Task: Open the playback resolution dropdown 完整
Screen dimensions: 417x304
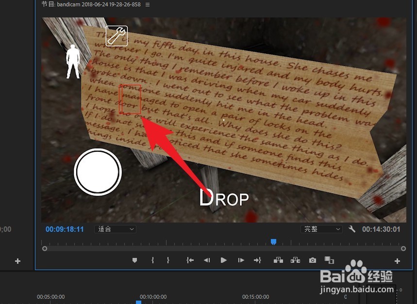Action: (321, 229)
